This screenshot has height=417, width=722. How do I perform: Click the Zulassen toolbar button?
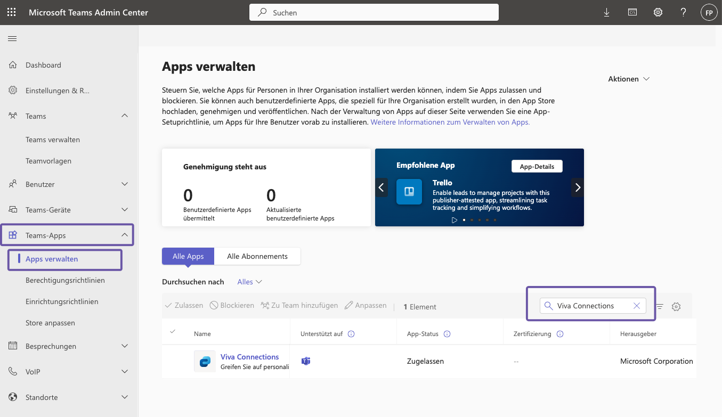(x=184, y=306)
